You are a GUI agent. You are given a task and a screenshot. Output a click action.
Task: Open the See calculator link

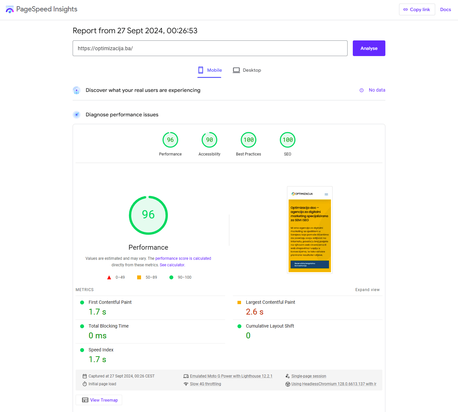[172, 265]
